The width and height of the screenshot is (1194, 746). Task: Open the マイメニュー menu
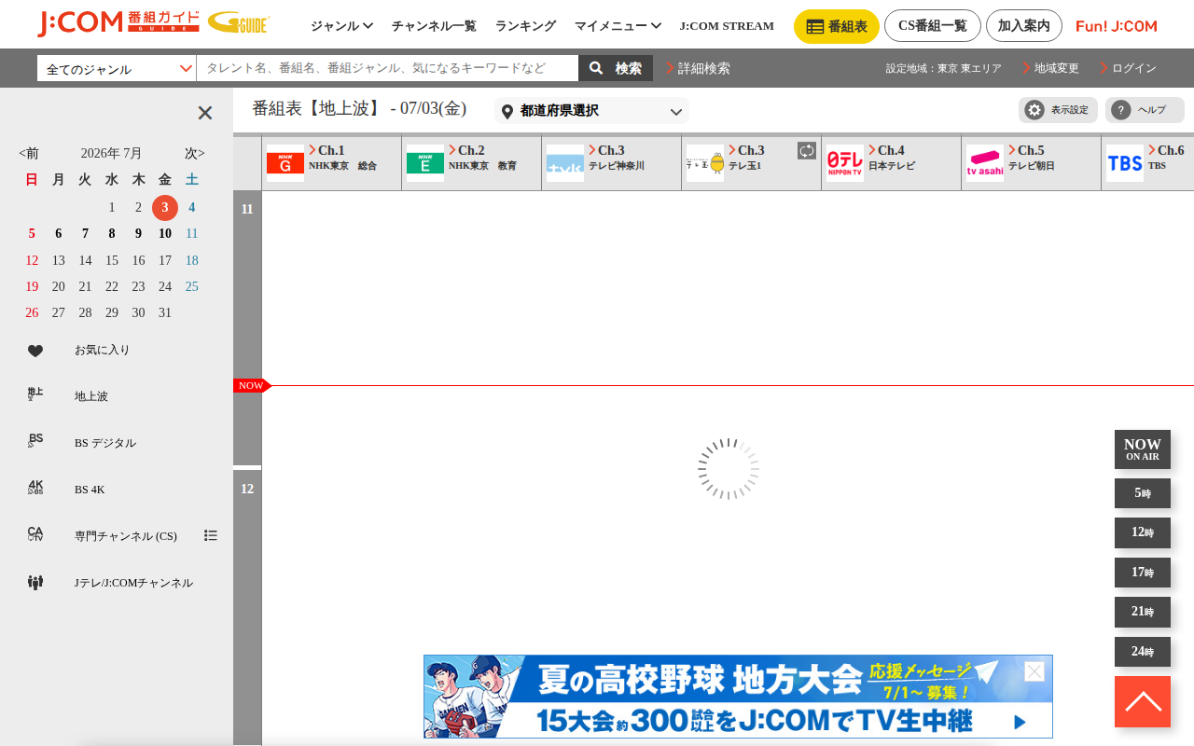[x=618, y=26]
